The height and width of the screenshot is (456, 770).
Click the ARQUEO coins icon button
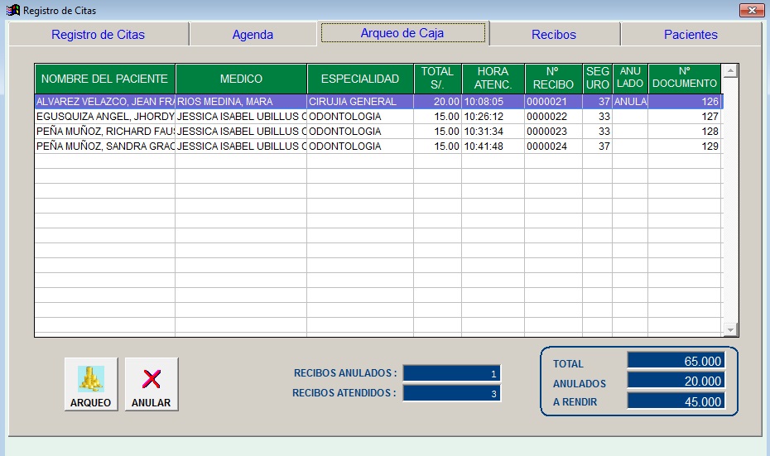(x=91, y=384)
